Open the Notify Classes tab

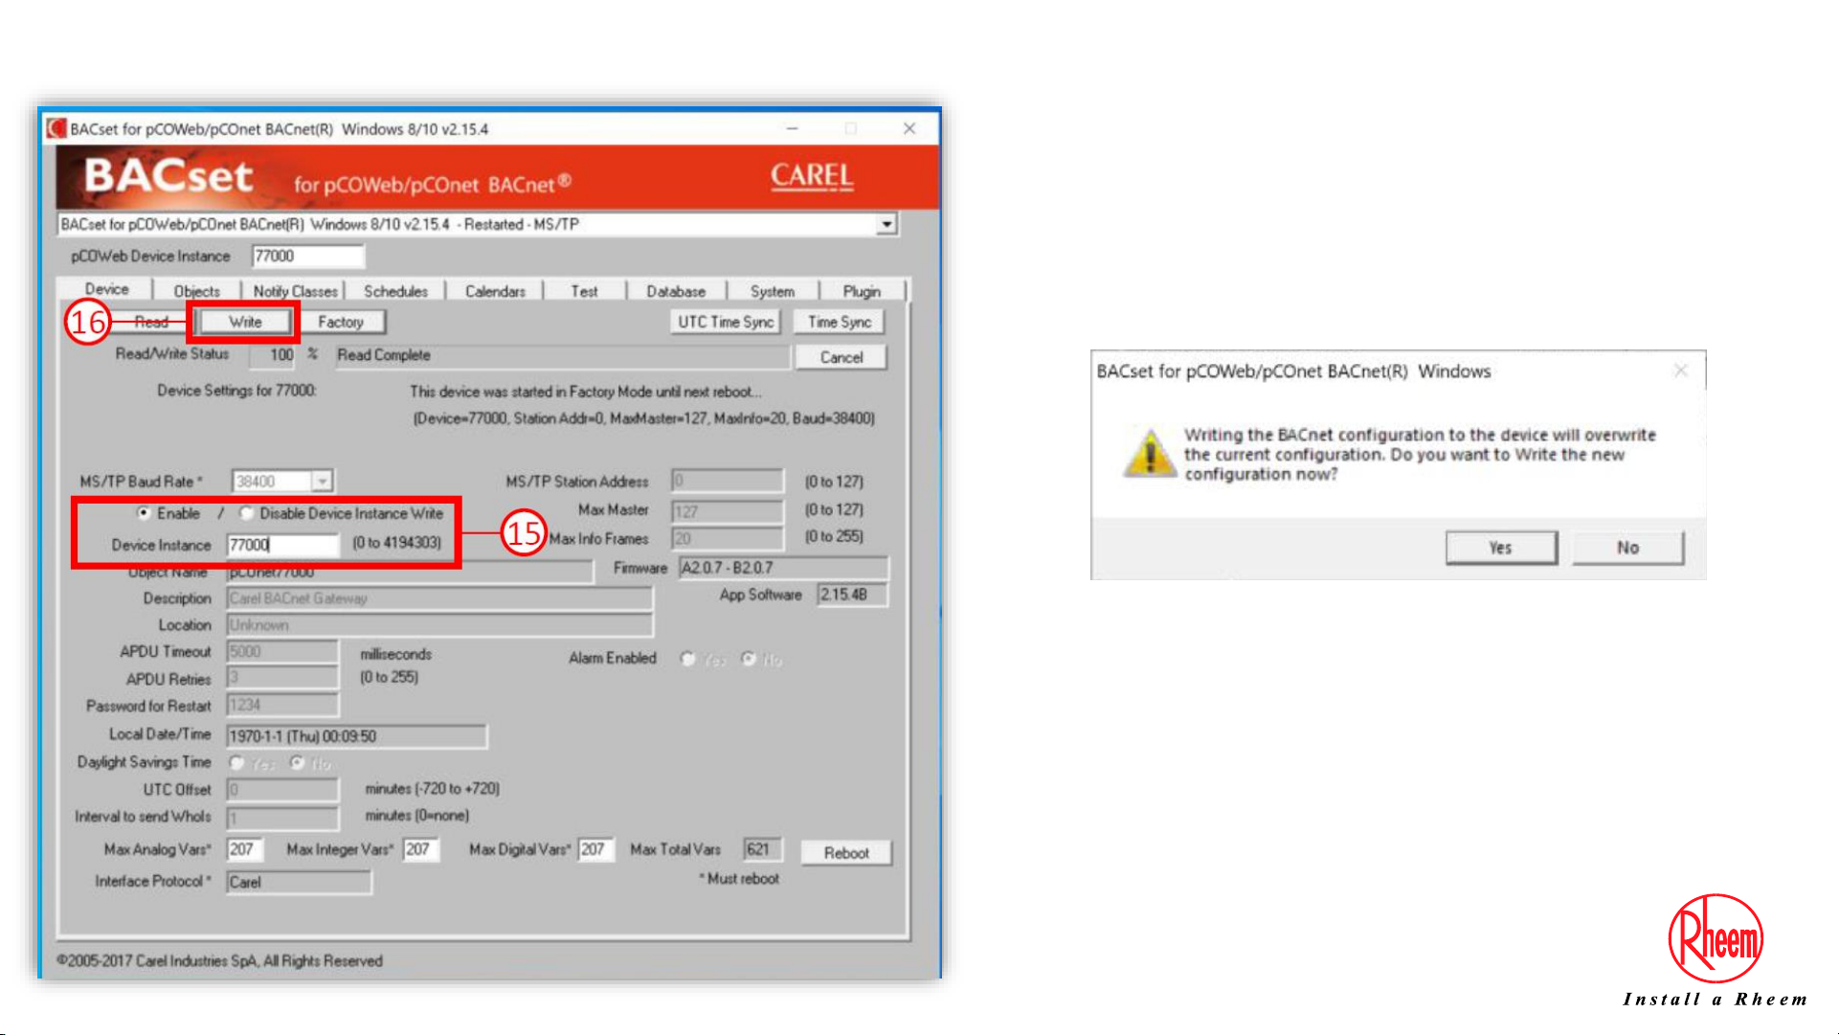[295, 291]
